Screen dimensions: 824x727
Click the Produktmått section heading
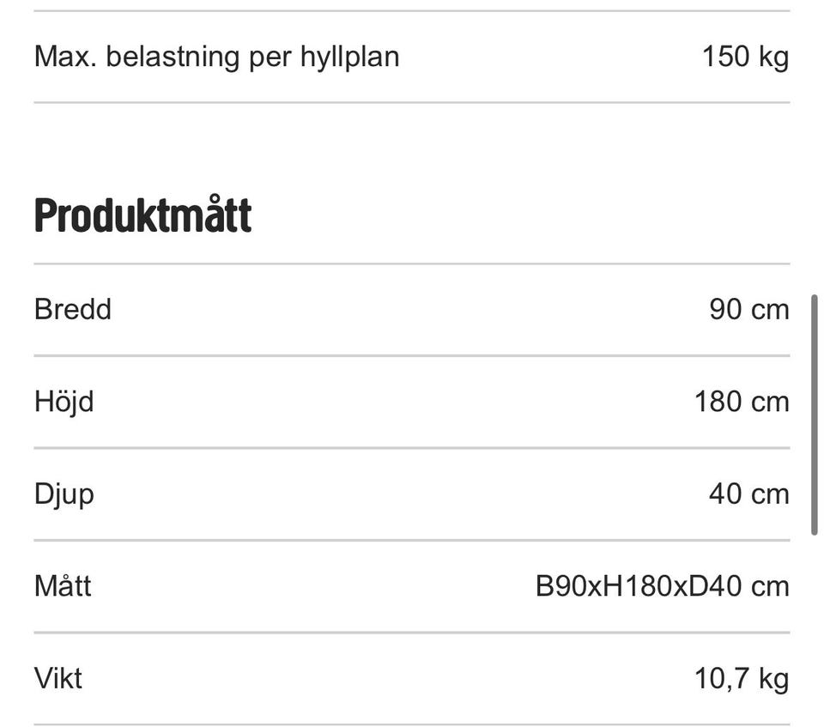coord(142,215)
